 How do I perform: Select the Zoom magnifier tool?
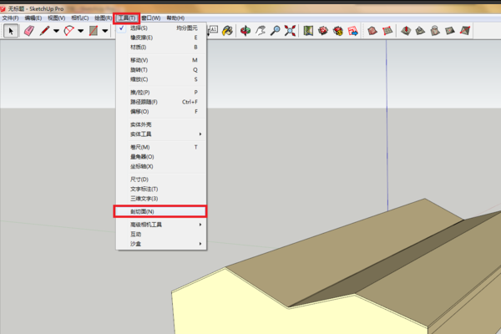[275, 31]
